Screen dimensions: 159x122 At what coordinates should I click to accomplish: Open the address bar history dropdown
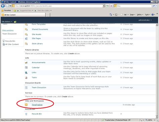pyautogui.click(x=104, y=6)
